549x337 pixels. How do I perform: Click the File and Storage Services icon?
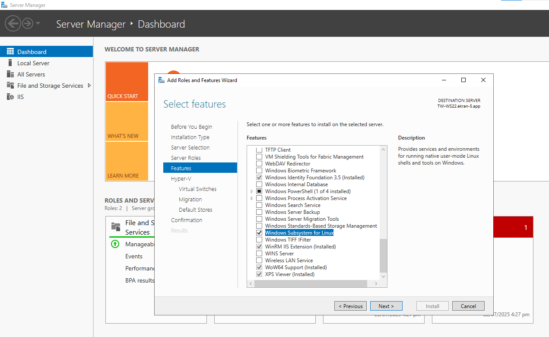pos(10,86)
